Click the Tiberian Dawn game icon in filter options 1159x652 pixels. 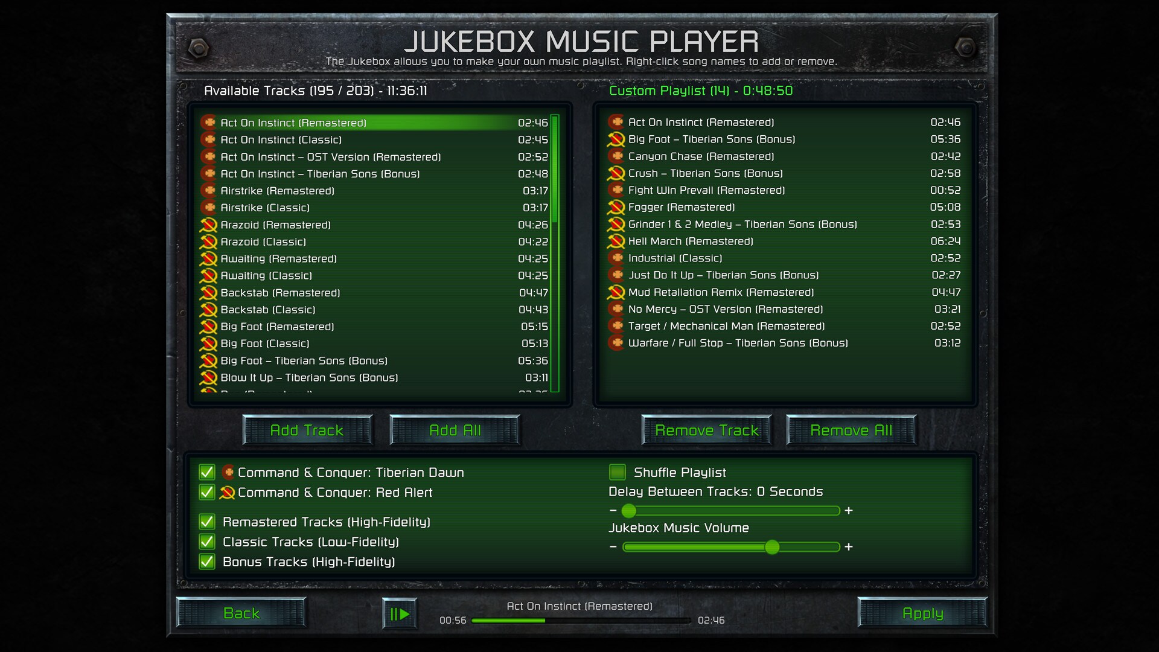tap(230, 471)
